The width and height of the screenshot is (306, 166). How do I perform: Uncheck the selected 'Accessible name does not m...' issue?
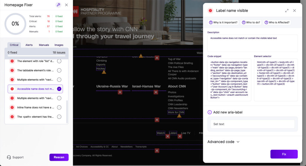coord(59,89)
